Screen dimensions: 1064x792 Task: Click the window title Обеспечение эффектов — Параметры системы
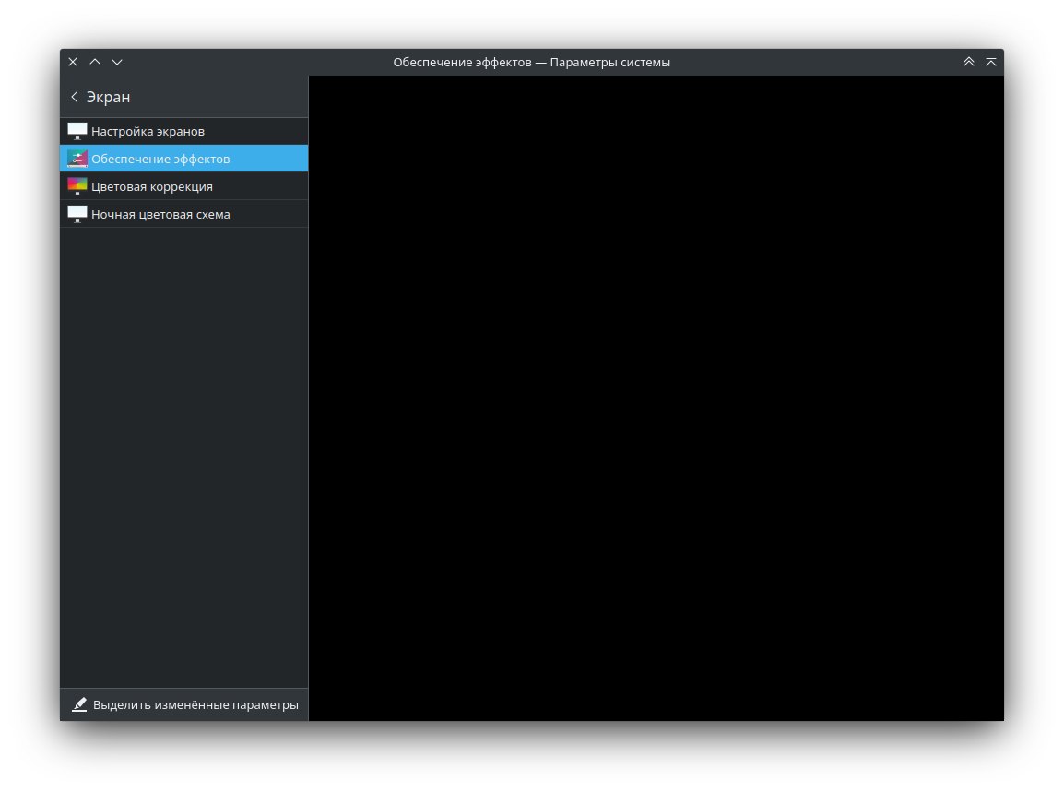click(x=531, y=63)
